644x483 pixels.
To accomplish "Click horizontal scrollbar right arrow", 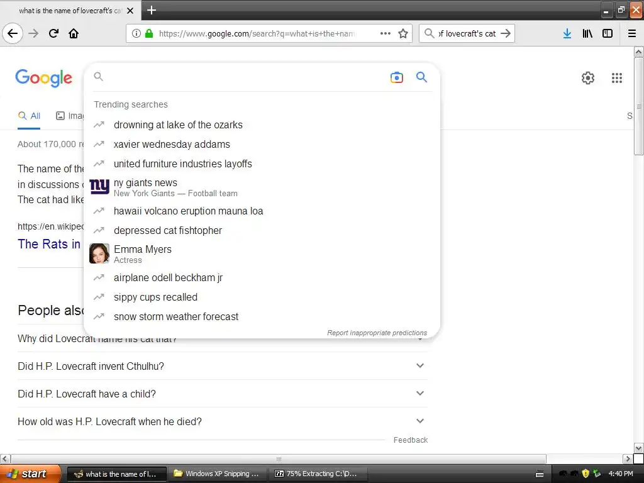I will [627, 458].
